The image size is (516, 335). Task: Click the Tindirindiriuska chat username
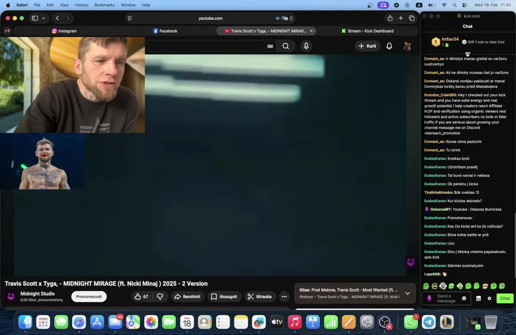[x=439, y=192]
